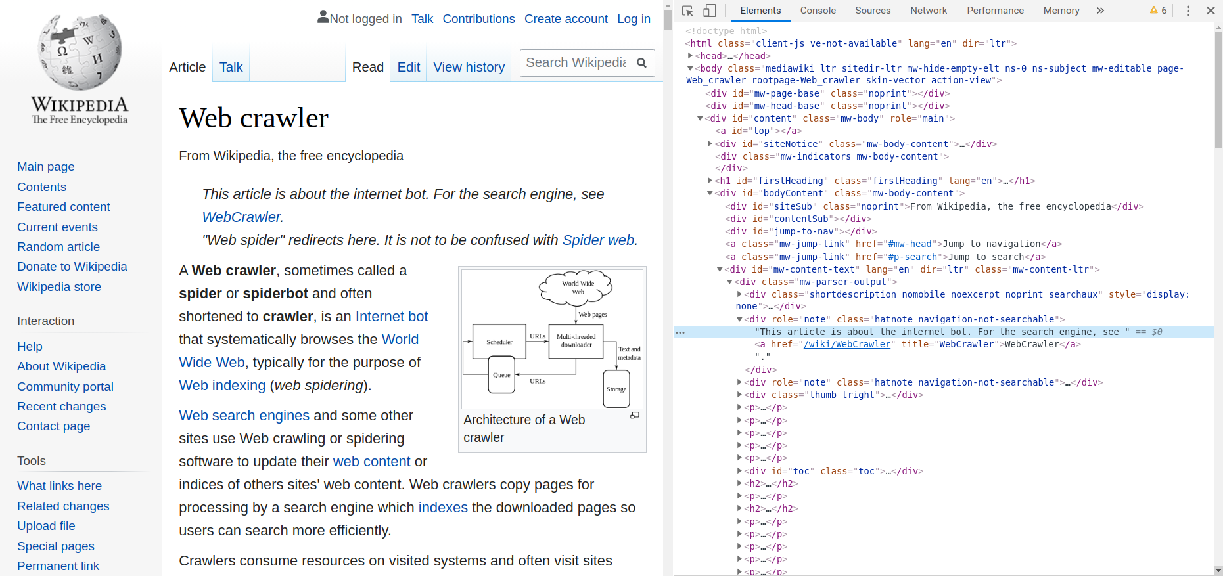Collapse the body element node
1223x576 pixels.
pyautogui.click(x=690, y=68)
